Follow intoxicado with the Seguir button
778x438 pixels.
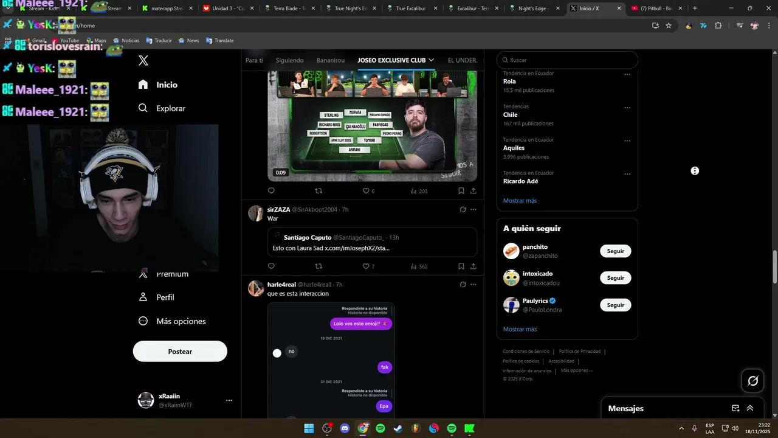tap(615, 277)
